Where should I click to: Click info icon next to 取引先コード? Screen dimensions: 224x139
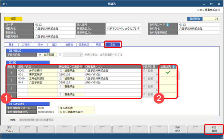[x=168, y=25]
